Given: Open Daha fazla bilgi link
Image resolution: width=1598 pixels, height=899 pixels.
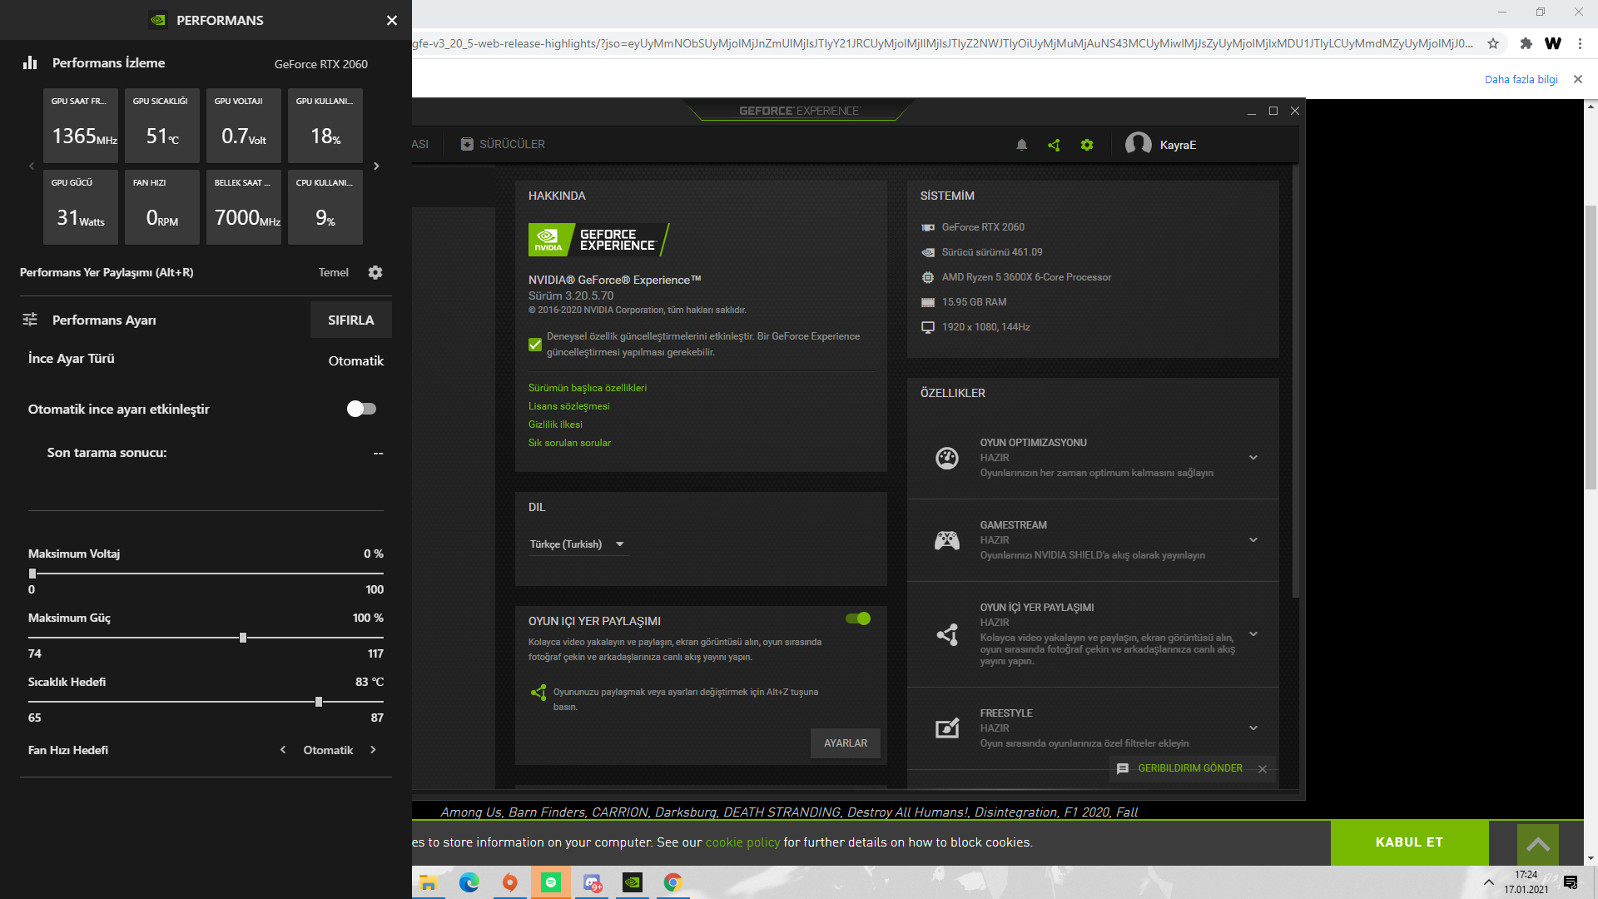Looking at the screenshot, I should coord(1521,79).
